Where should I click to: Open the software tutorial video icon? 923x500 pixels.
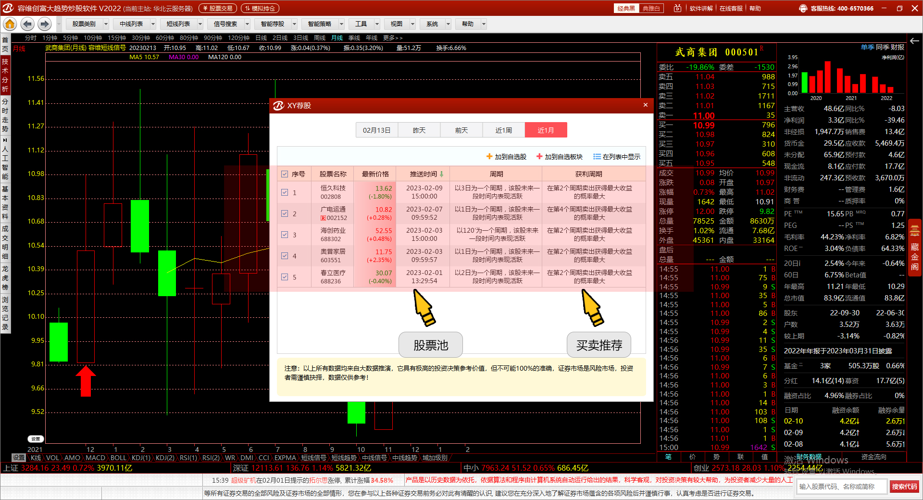pos(677,8)
